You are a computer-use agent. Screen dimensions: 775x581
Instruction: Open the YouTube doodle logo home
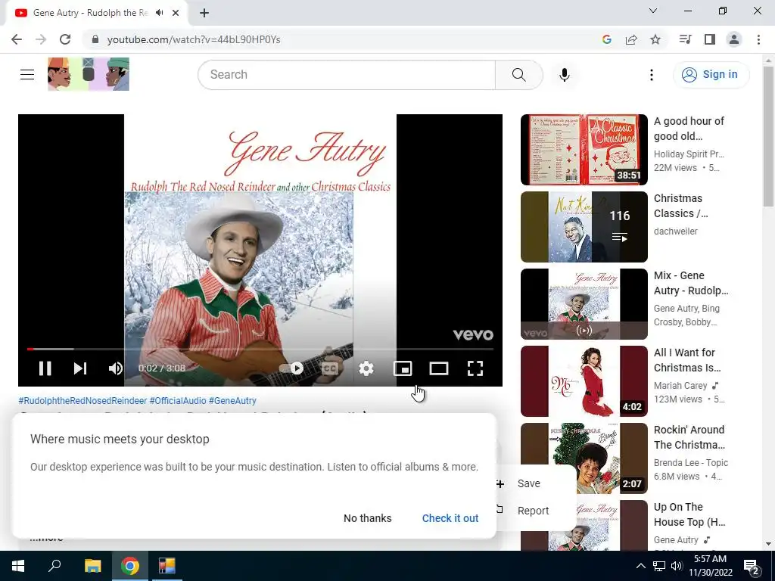point(89,74)
